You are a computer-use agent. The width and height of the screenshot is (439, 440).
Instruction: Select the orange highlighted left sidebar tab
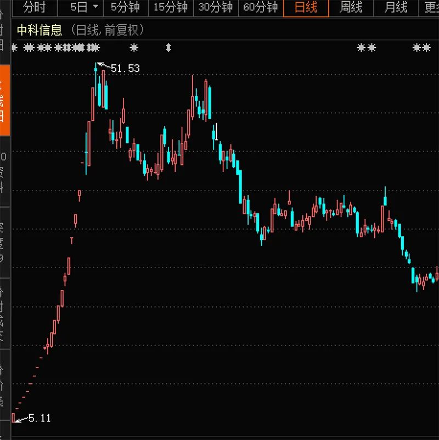[x=5, y=100]
